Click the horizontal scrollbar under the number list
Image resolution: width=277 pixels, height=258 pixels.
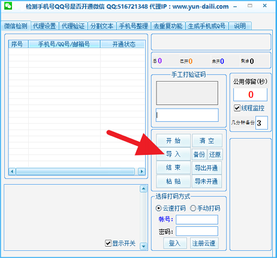point(76,172)
